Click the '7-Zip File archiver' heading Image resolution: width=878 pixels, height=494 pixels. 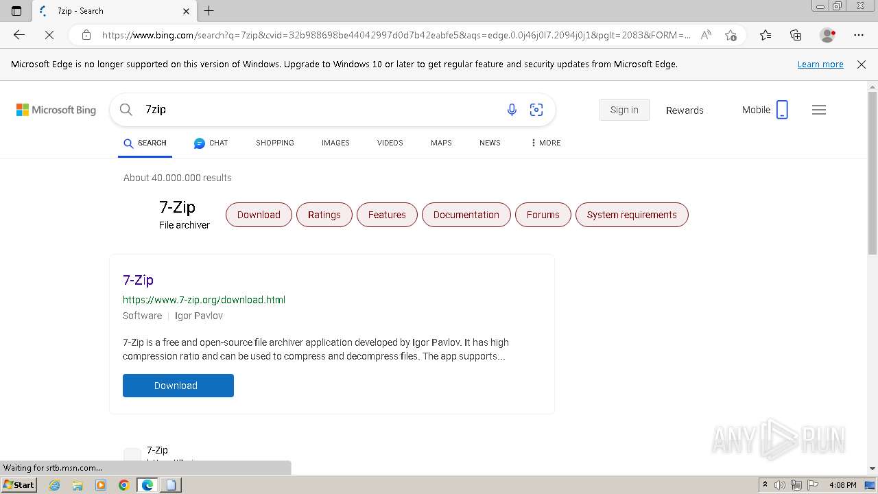[184, 215]
